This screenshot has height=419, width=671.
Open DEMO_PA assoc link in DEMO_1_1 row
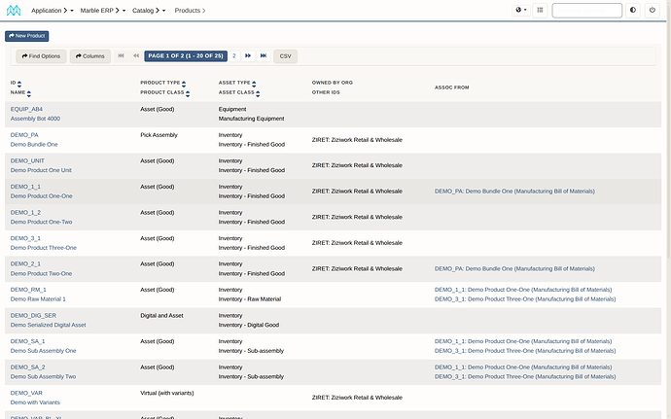[x=514, y=192]
